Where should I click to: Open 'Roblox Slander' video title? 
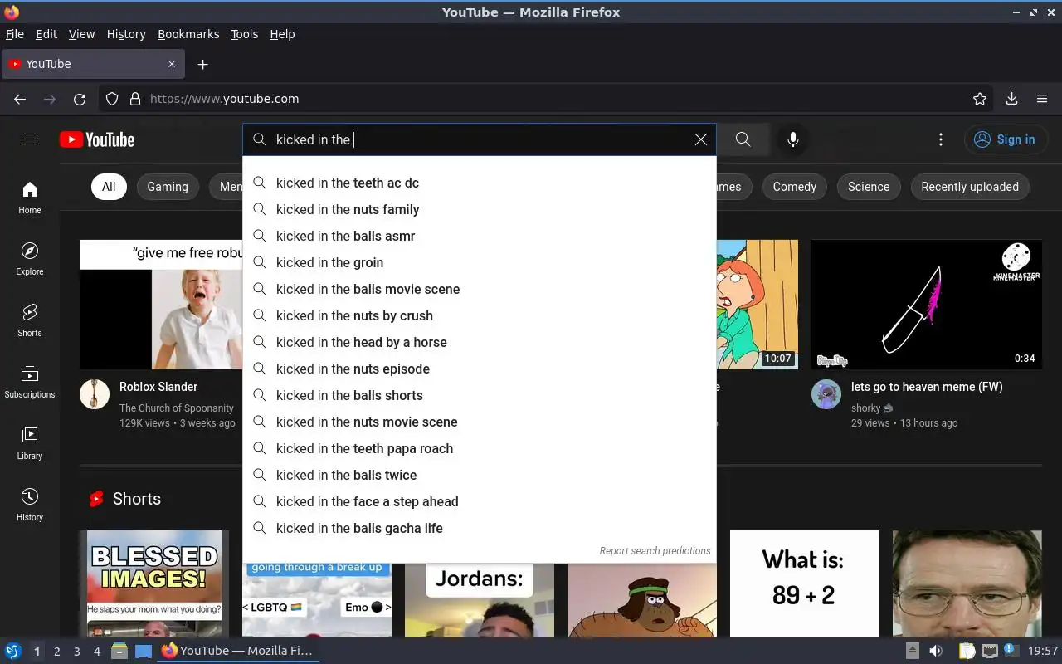(x=158, y=387)
